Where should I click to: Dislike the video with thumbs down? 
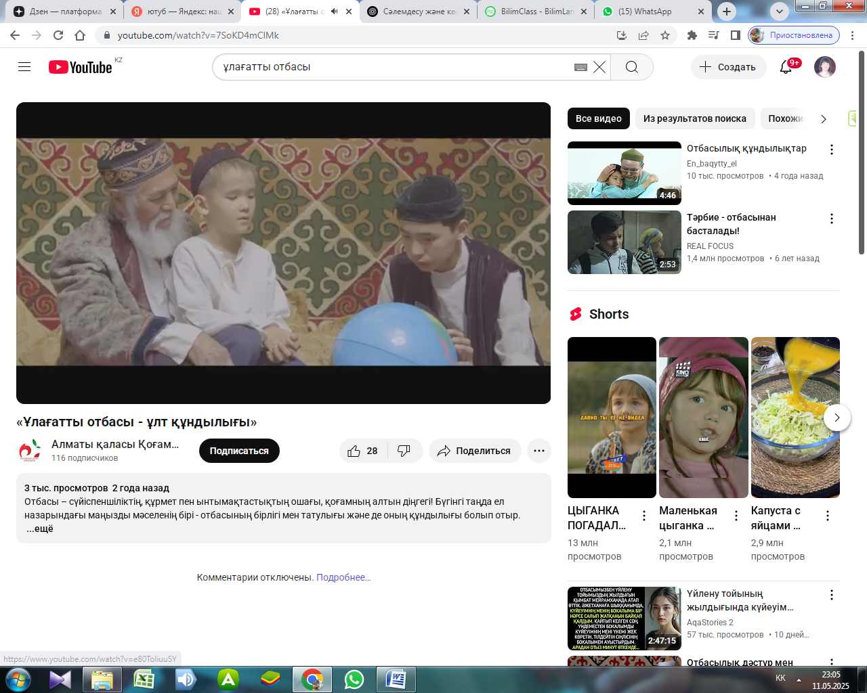tap(404, 451)
